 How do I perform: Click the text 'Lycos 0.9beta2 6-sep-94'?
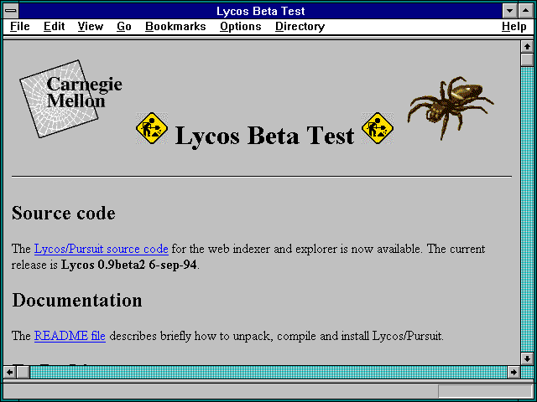pyautogui.click(x=128, y=265)
